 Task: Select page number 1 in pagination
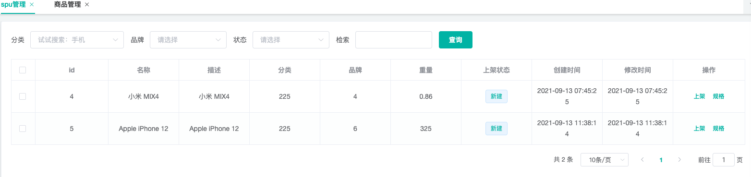pyautogui.click(x=661, y=160)
